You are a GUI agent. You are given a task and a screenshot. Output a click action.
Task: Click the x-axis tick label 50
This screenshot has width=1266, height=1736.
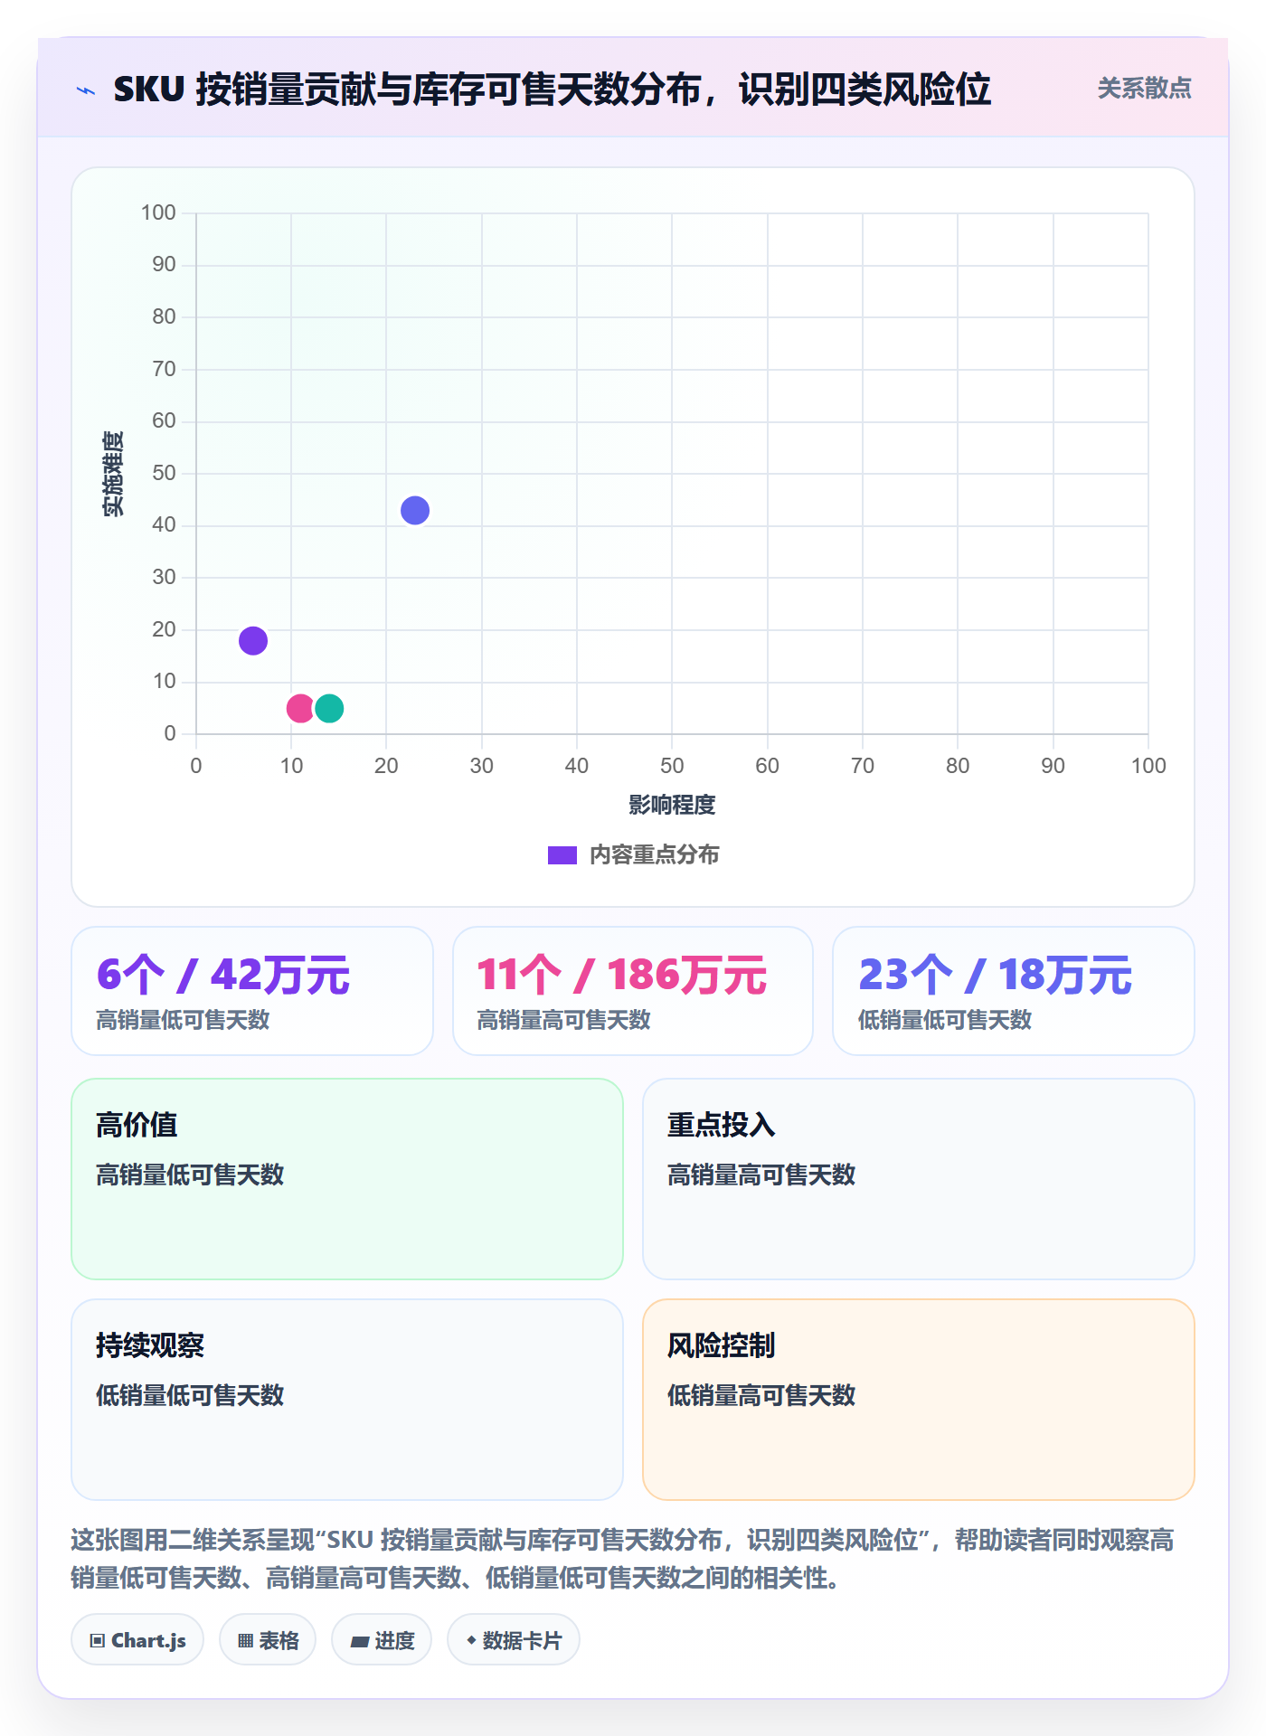coord(672,766)
